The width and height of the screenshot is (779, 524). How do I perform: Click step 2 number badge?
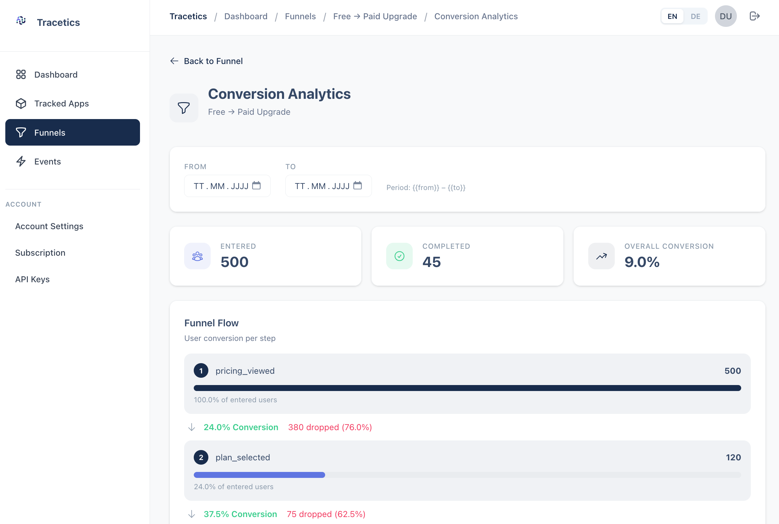click(x=201, y=457)
